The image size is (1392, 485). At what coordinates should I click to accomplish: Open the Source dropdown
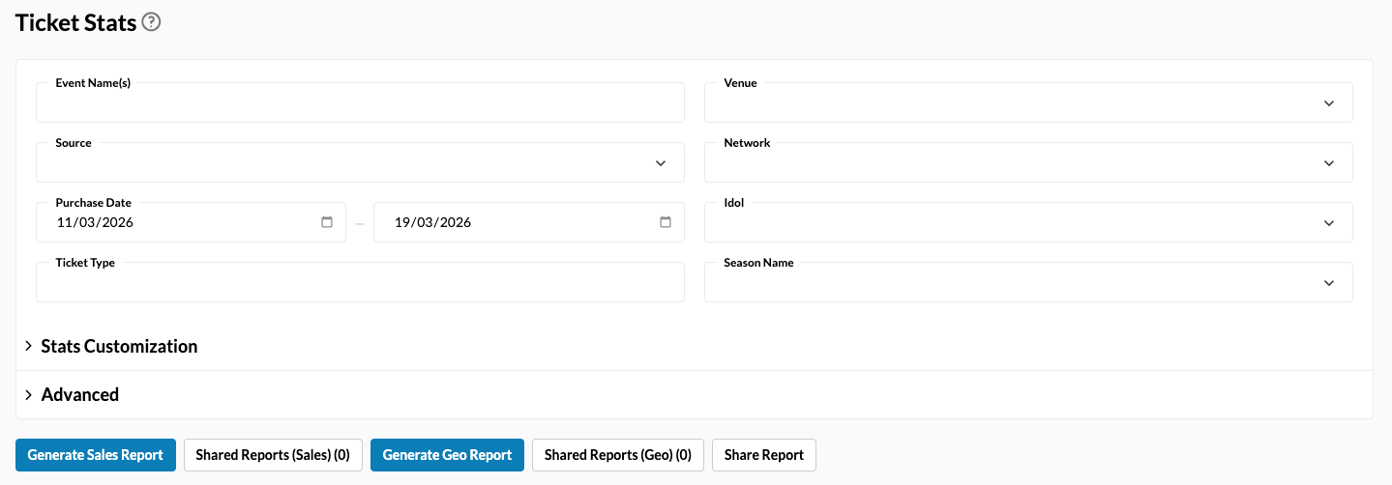(x=359, y=163)
